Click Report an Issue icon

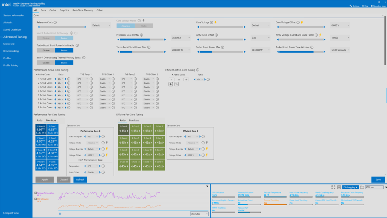(372, 6)
